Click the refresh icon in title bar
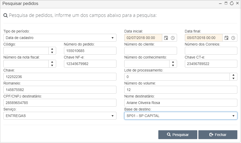The height and width of the screenshot is (143, 241). click(x=232, y=3)
